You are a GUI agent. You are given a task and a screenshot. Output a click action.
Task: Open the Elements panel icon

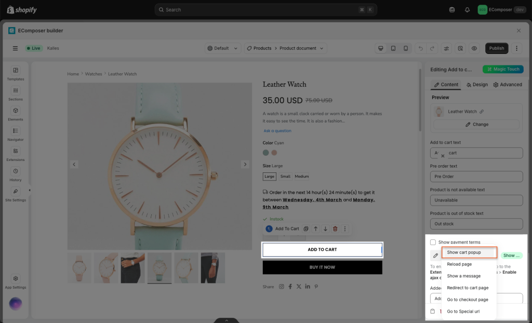click(x=16, y=113)
